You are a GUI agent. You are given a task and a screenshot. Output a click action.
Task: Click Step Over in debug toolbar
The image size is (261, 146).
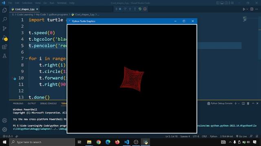pos(125,9)
